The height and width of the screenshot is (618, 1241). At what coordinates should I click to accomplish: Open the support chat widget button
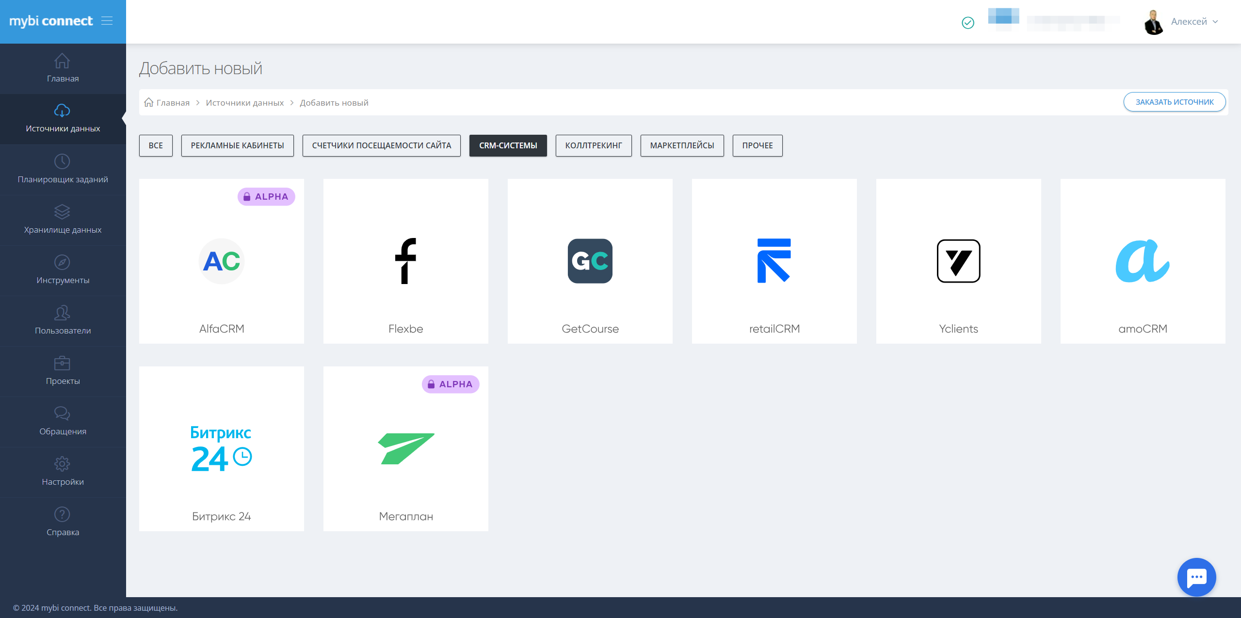pos(1196,577)
